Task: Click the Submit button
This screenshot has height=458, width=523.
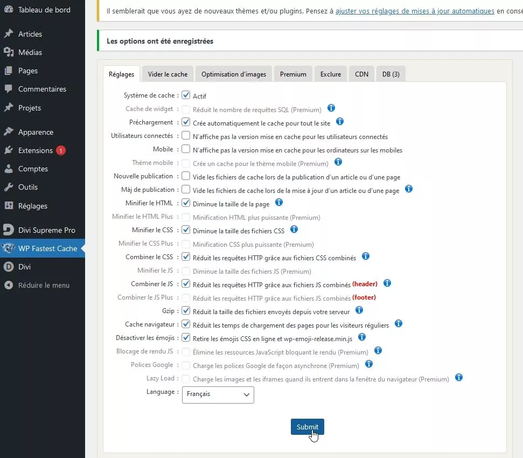Action: click(x=307, y=427)
